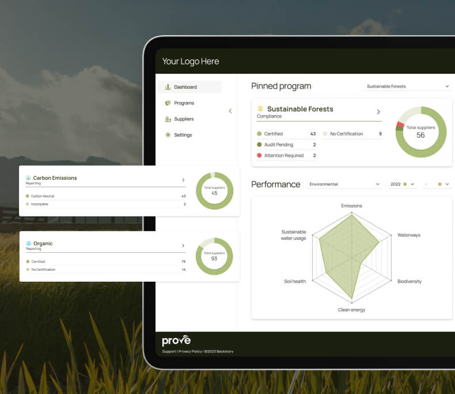The height and width of the screenshot is (394, 455).
Task: Open Sustainable Forests details chevron
Action: pyautogui.click(x=378, y=112)
